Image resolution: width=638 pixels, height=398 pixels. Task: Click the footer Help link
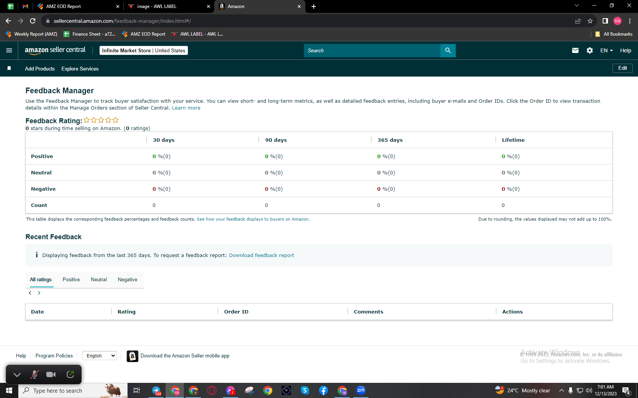coord(21,356)
